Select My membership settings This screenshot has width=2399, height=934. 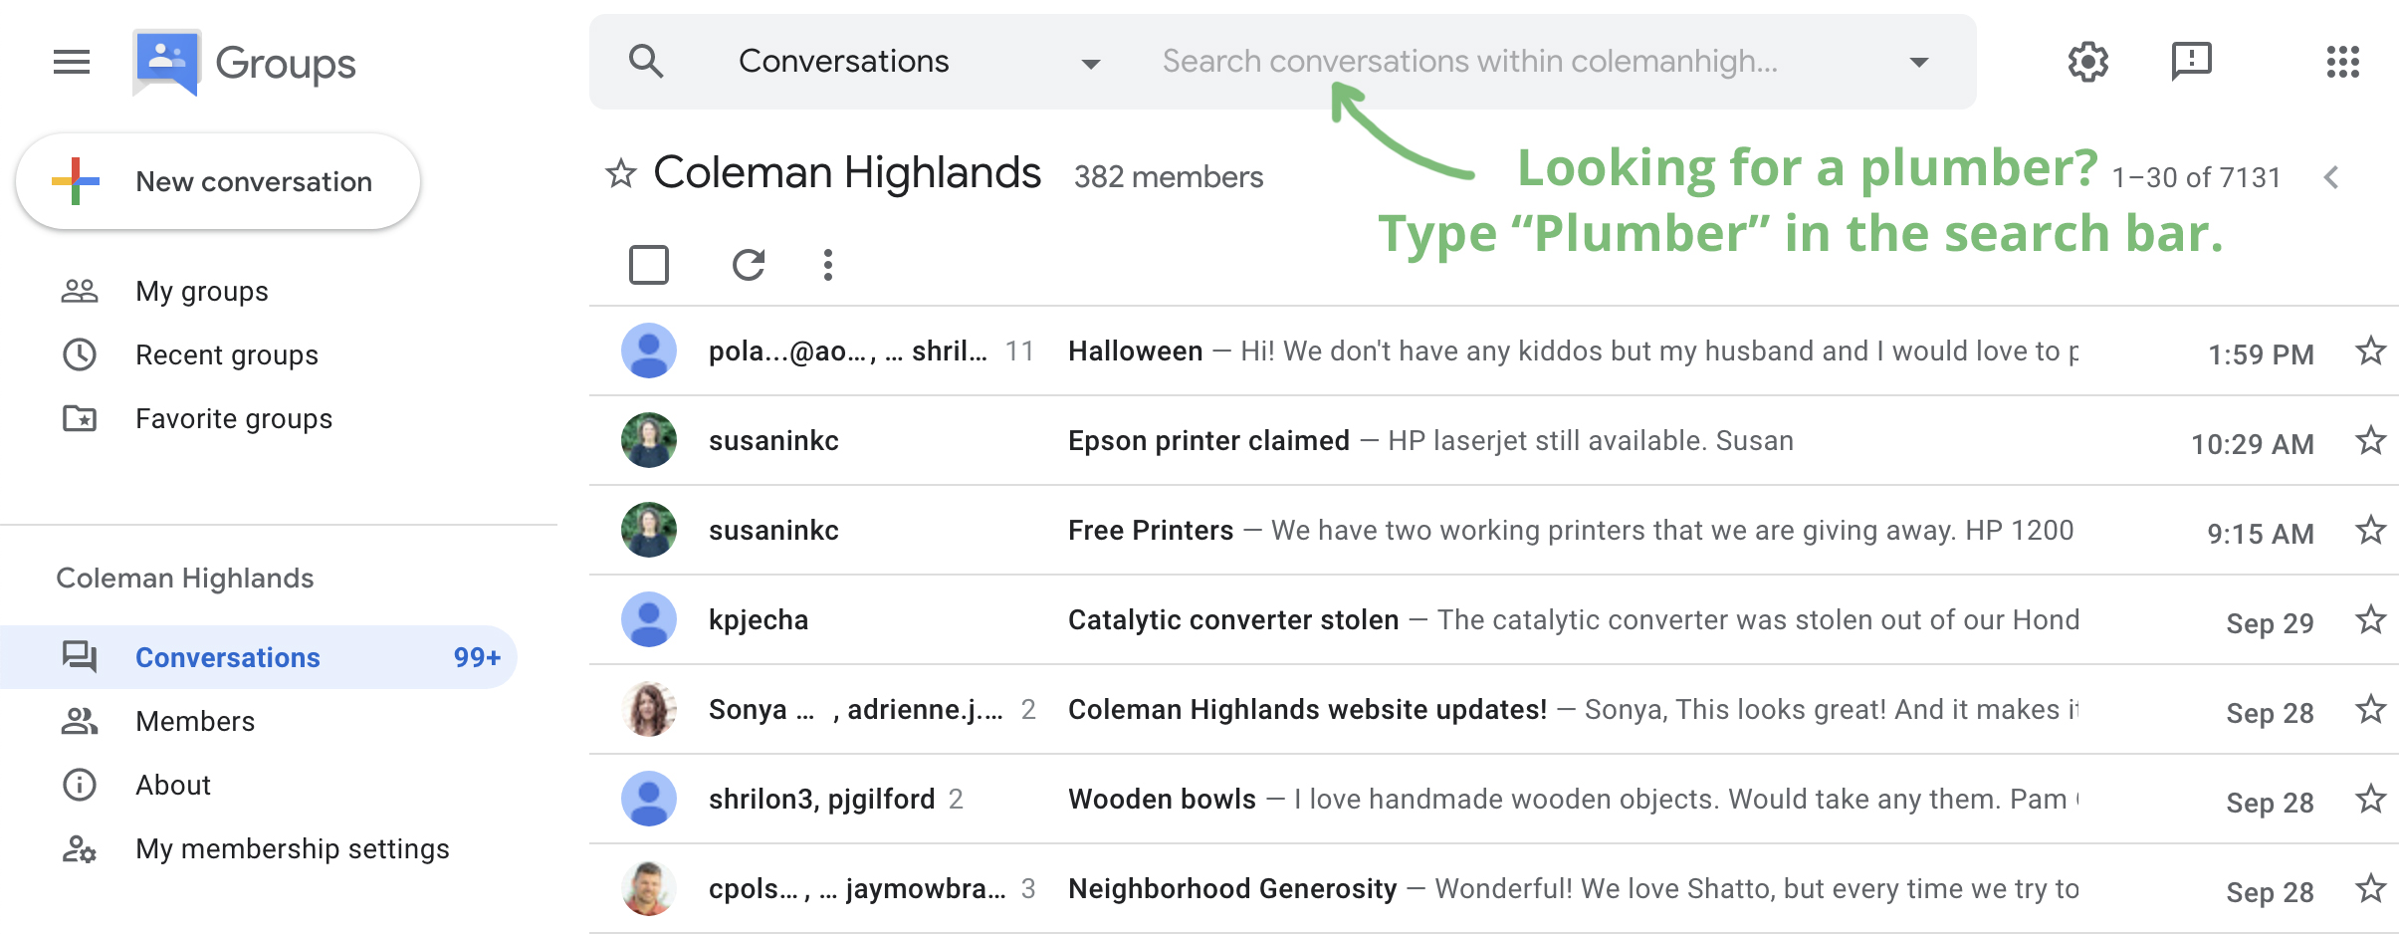point(292,848)
